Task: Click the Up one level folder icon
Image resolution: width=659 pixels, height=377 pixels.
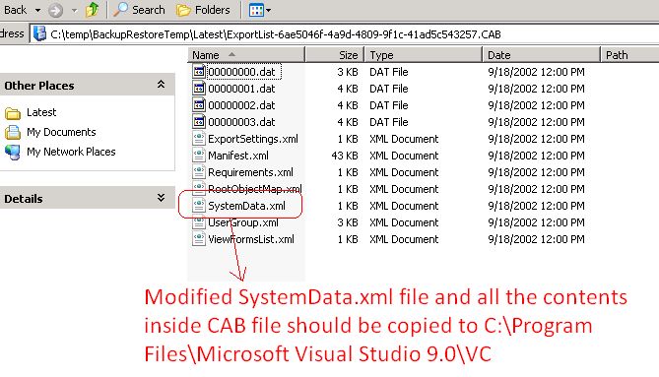Action: click(x=92, y=10)
